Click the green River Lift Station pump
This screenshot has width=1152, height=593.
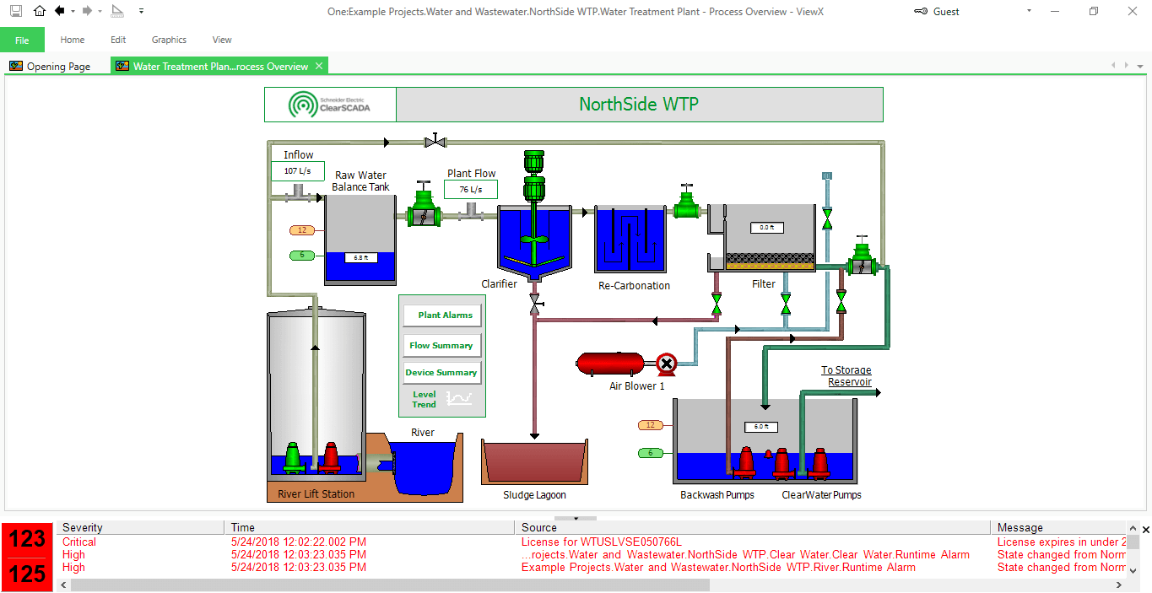click(295, 456)
